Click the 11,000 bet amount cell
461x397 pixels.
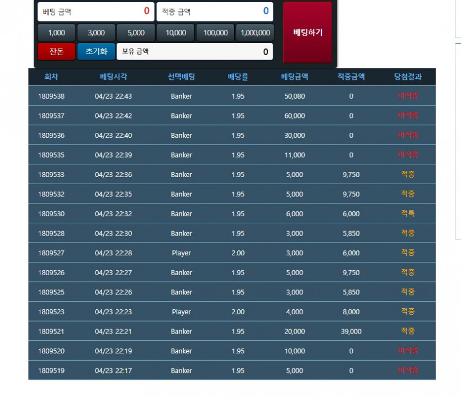pos(295,155)
